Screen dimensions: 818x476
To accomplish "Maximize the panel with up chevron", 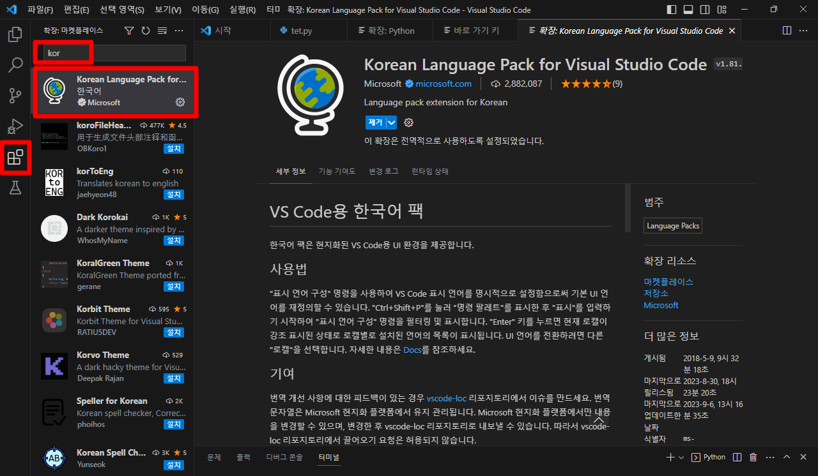I will point(787,457).
